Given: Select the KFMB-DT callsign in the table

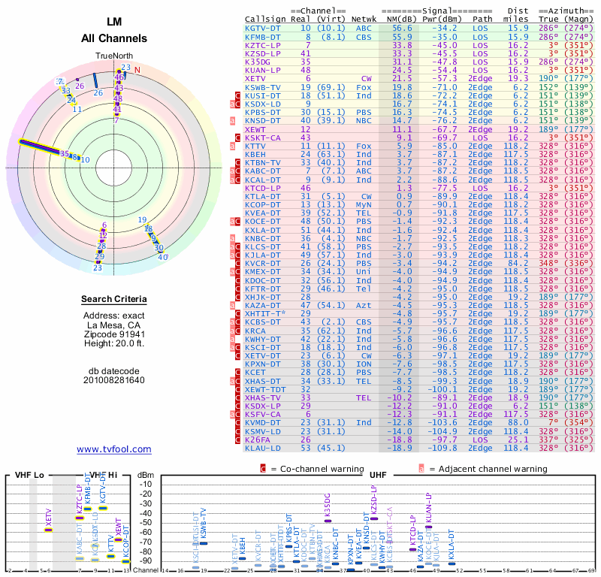Looking at the screenshot, I should point(262,37).
